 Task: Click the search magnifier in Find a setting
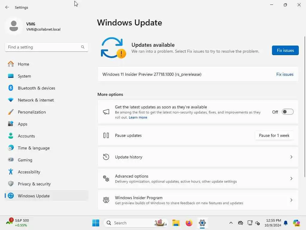click(x=83, y=47)
